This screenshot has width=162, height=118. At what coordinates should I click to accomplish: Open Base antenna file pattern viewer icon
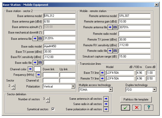pos(40,38)
